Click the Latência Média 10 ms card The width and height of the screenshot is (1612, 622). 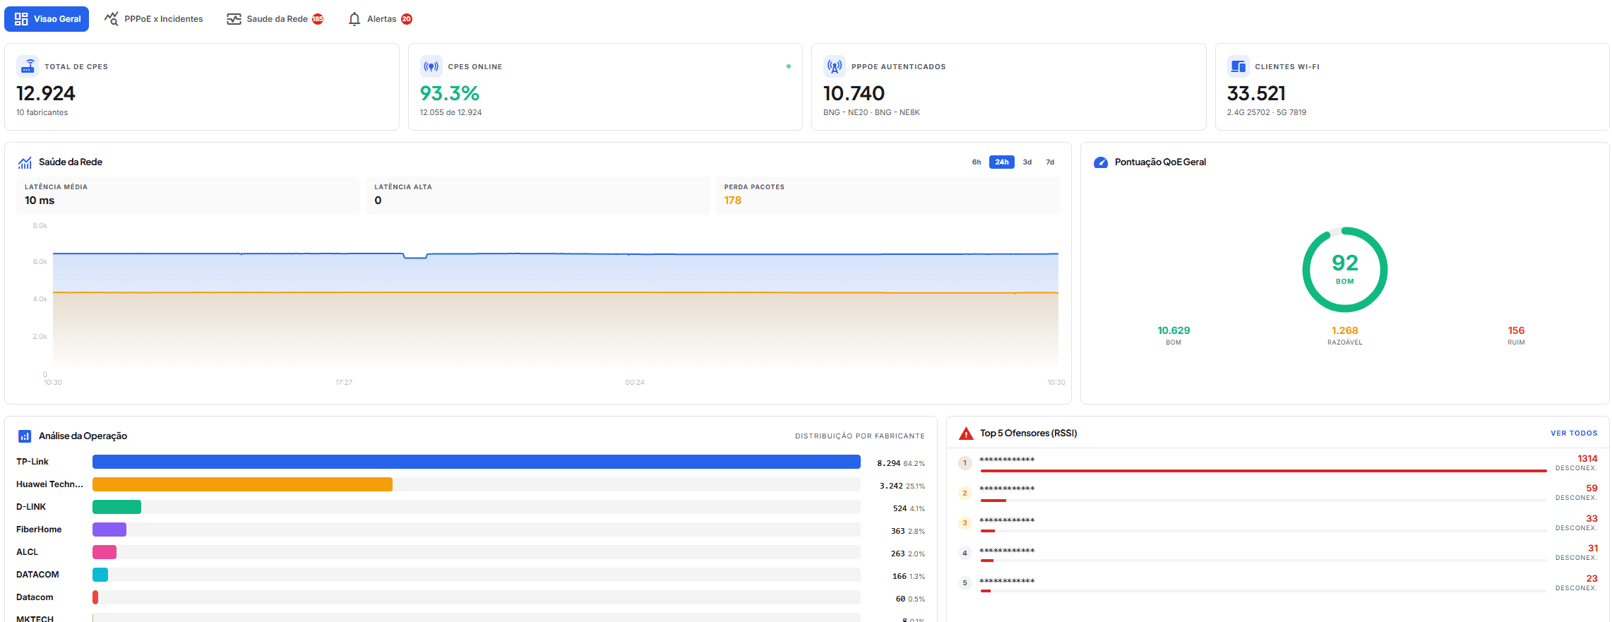[188, 196]
